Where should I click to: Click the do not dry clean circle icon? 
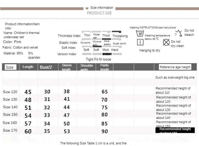coord(166,42)
